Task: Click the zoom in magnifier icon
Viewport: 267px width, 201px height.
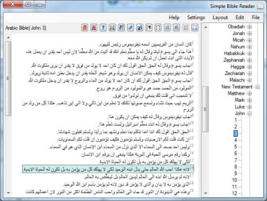Action: (177, 28)
